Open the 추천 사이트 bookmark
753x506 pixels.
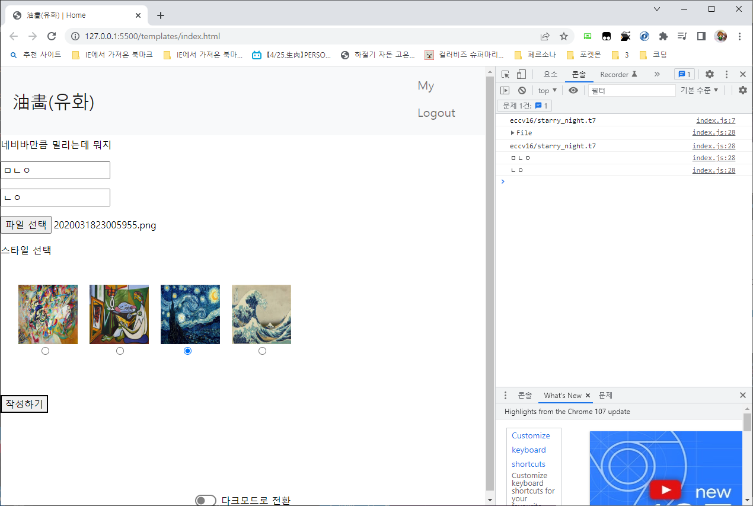(x=36, y=55)
